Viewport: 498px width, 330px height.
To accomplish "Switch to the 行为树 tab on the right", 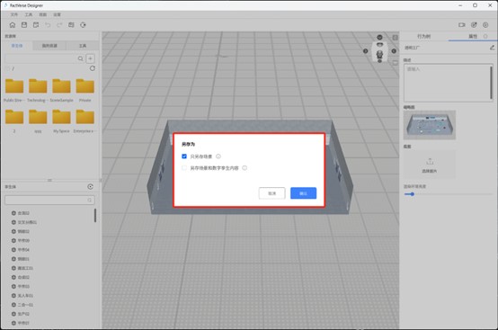I will [423, 36].
